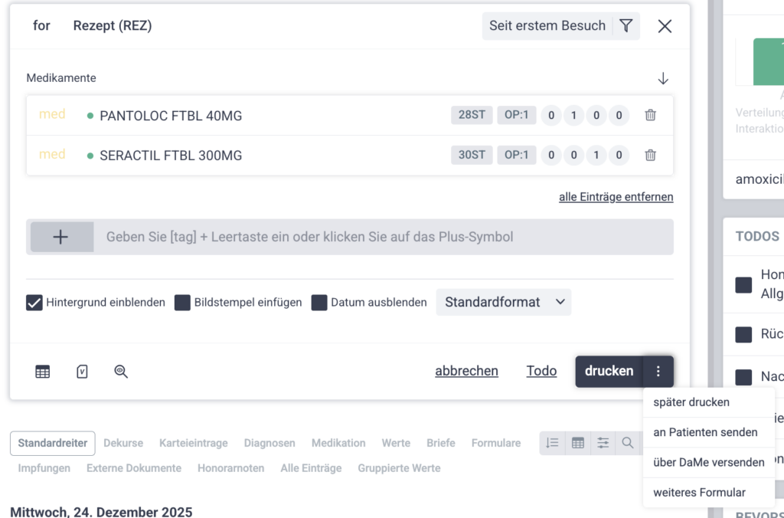This screenshot has width=784, height=518.
Task: Open the filter funnel next to Seit erstem Besuch
Action: point(626,26)
